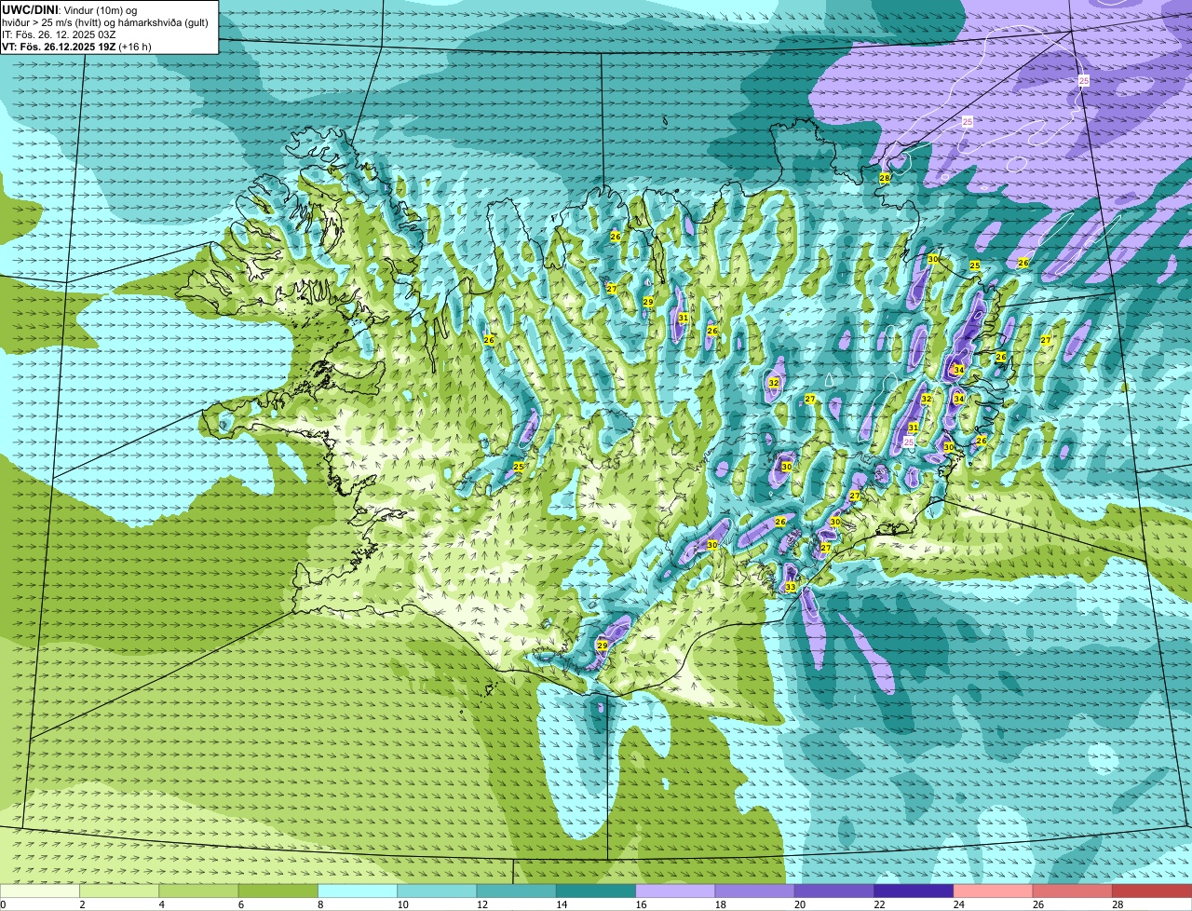1192x911 pixels.
Task: Click the legend swatch between 24 and 26
Action: pos(994,891)
